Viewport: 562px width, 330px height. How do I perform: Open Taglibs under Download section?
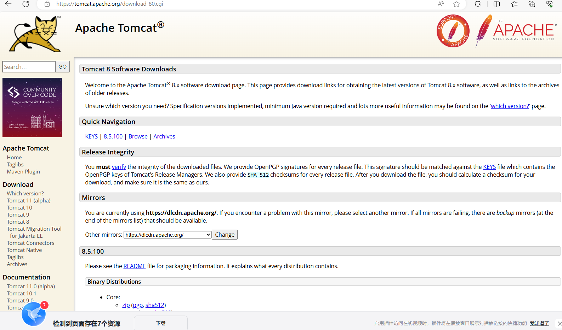click(15, 257)
